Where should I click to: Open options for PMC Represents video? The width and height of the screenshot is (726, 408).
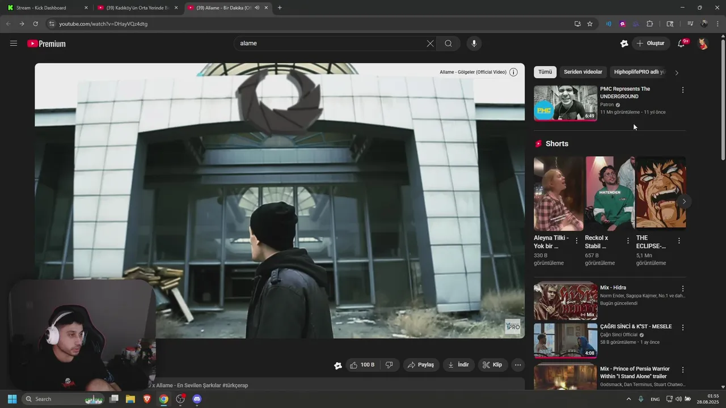pyautogui.click(x=683, y=90)
